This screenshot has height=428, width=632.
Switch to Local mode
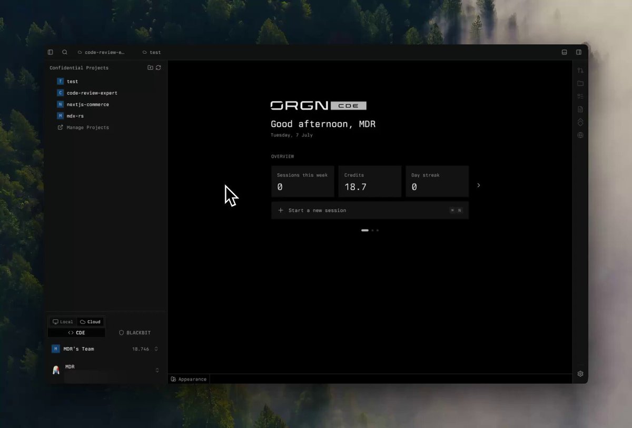(63, 322)
